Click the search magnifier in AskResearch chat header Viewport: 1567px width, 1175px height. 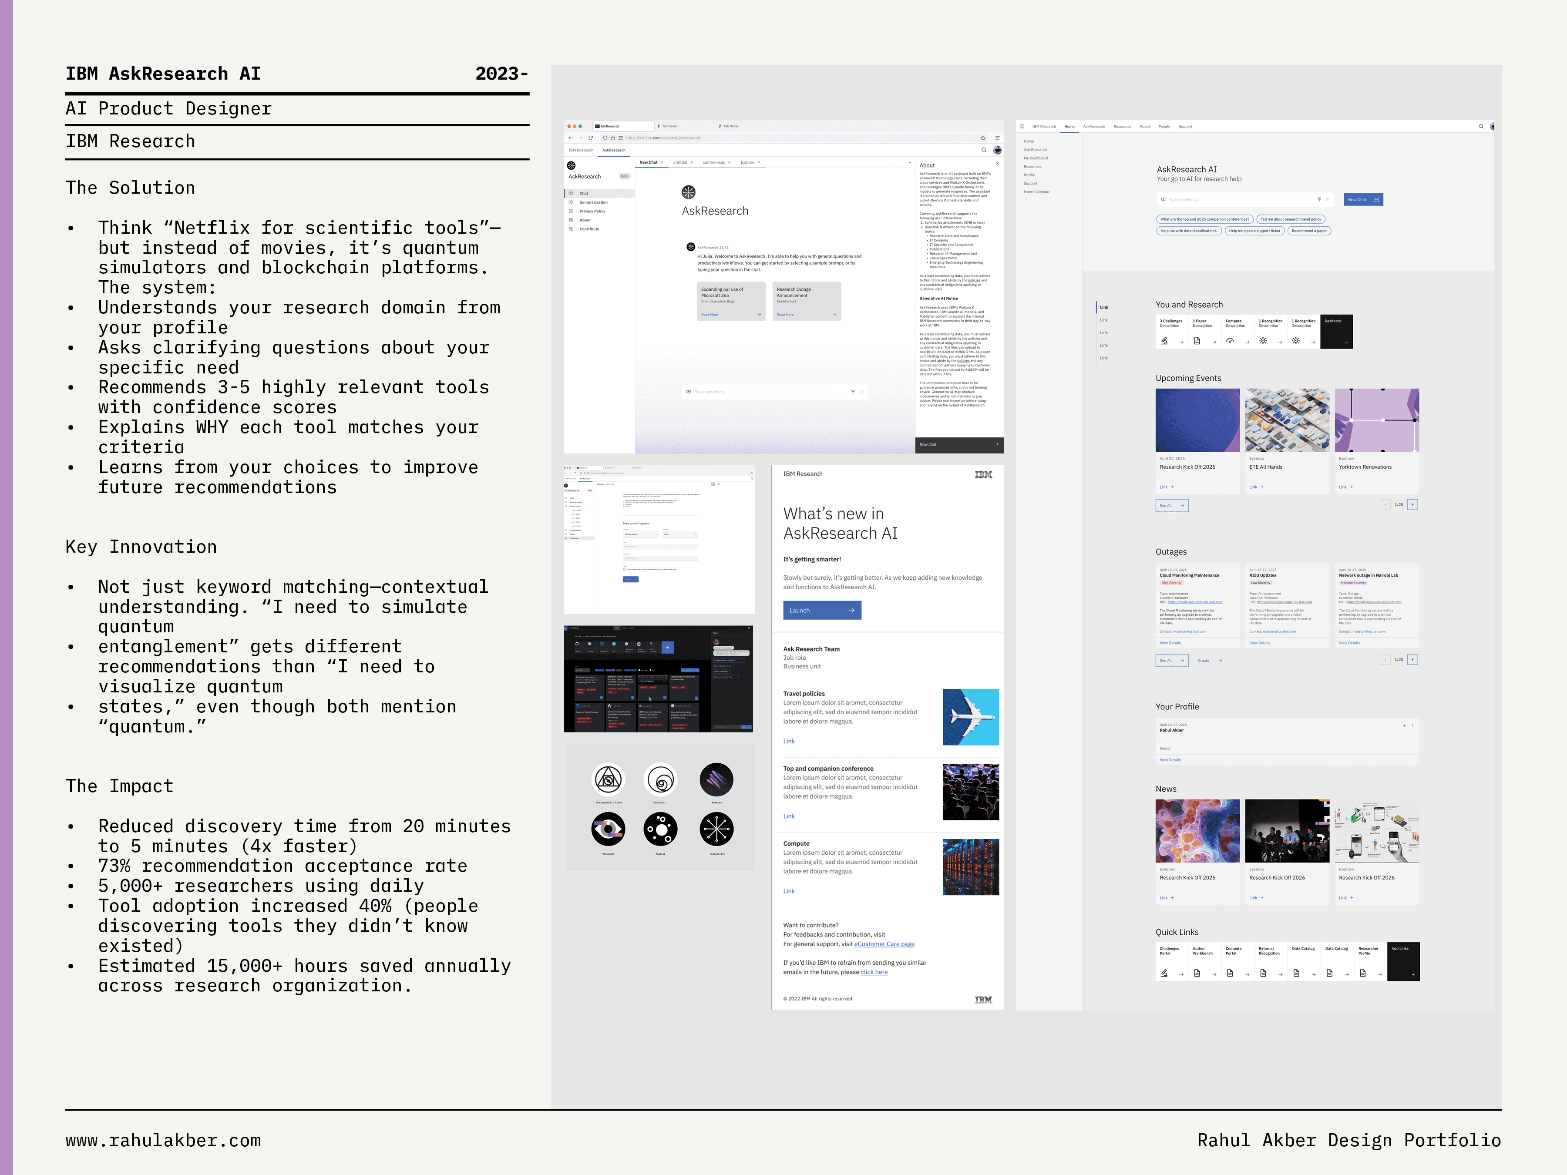tap(983, 150)
